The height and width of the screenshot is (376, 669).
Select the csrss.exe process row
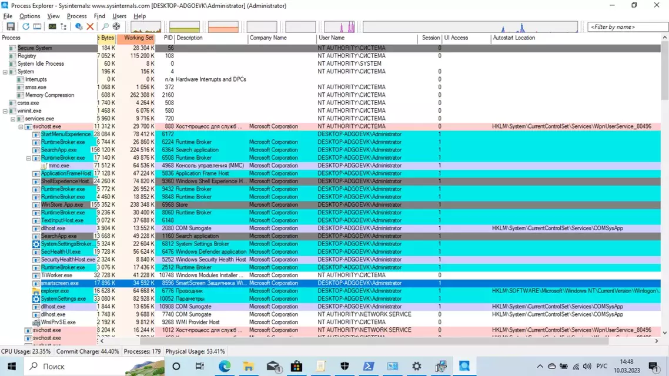click(330, 103)
